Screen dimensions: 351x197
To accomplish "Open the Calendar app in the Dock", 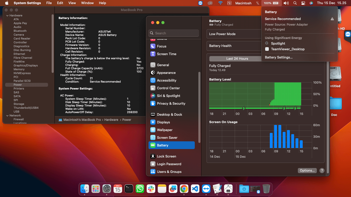I will [x=118, y=189].
